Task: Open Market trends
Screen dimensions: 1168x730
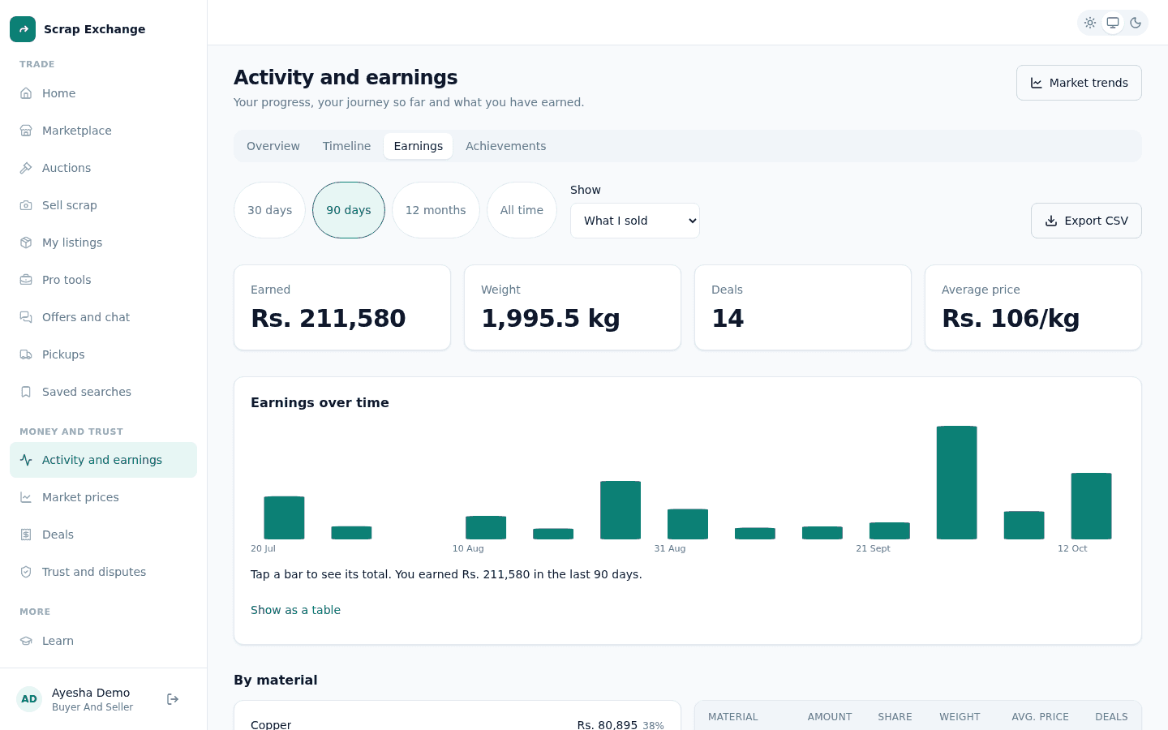Action: click(1079, 83)
